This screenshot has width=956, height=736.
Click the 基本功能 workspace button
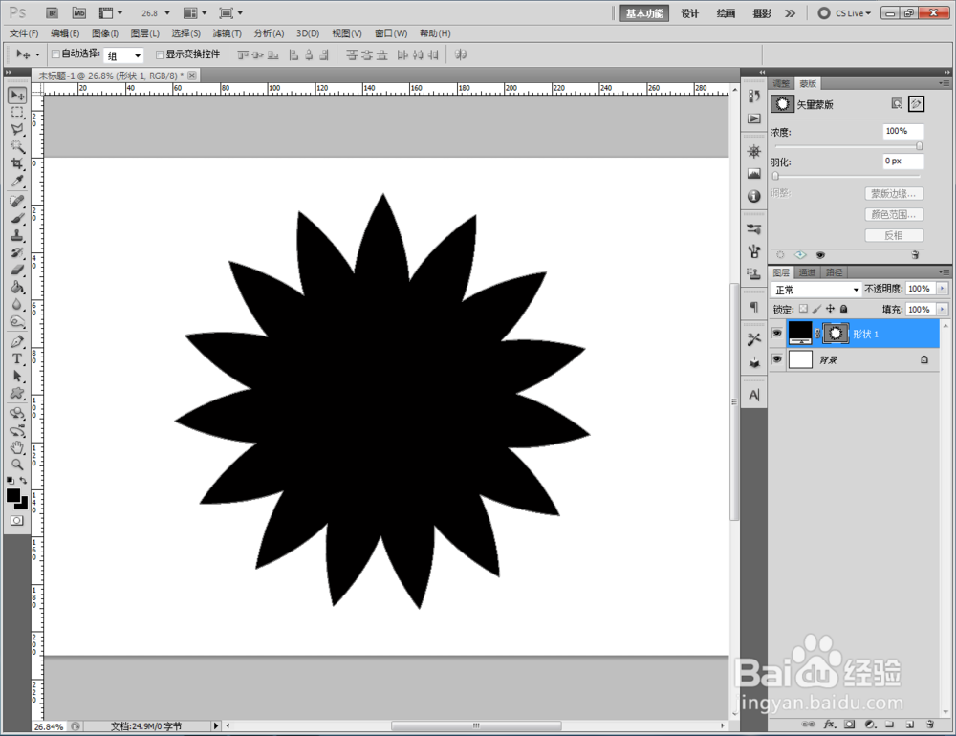644,12
